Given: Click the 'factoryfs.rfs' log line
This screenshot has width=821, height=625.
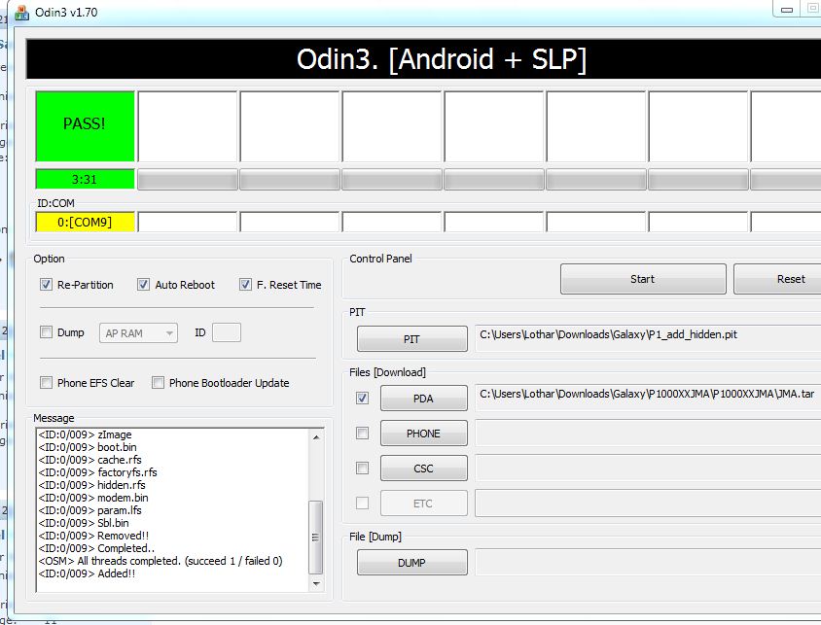Looking at the screenshot, I should 97,472.
